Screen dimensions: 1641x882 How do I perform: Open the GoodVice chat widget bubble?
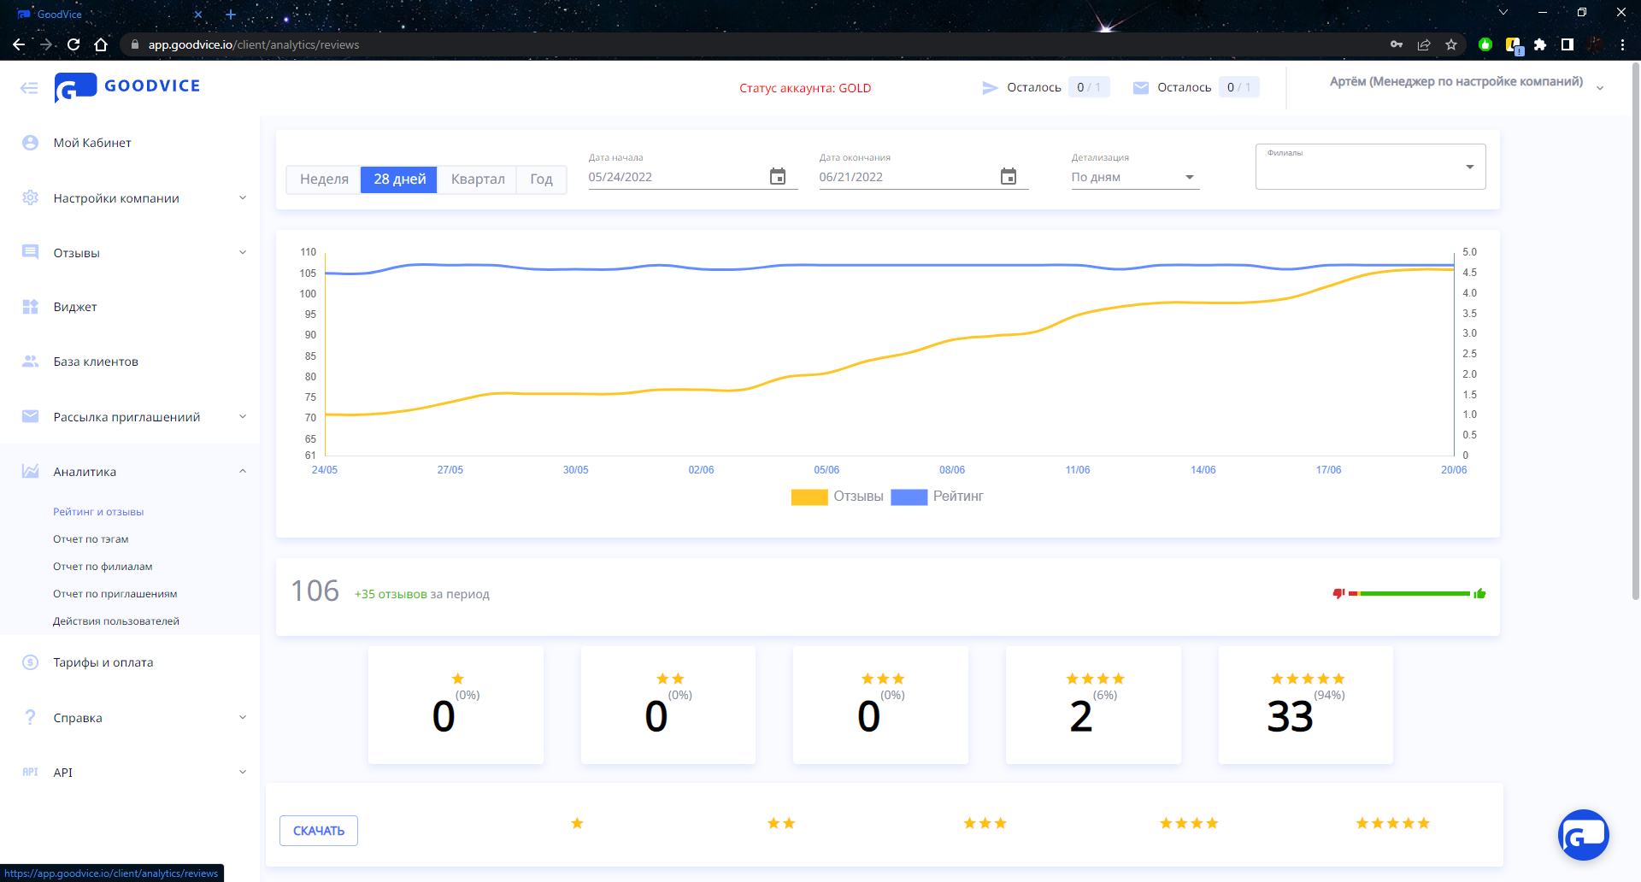1583,835
